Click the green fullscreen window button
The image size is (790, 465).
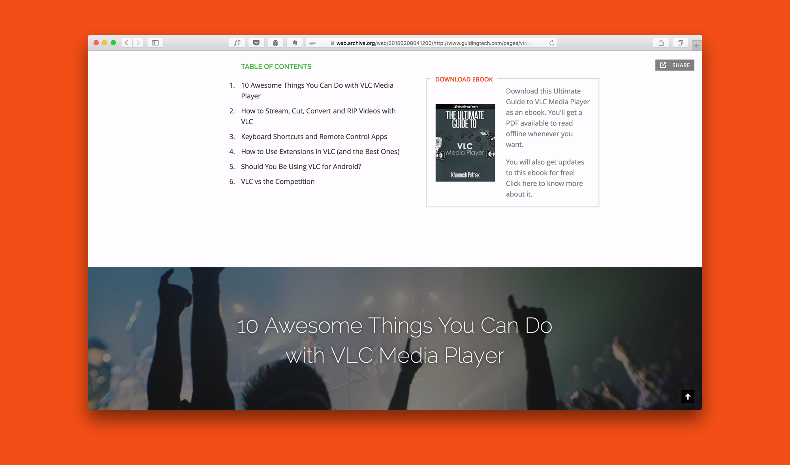pos(113,43)
